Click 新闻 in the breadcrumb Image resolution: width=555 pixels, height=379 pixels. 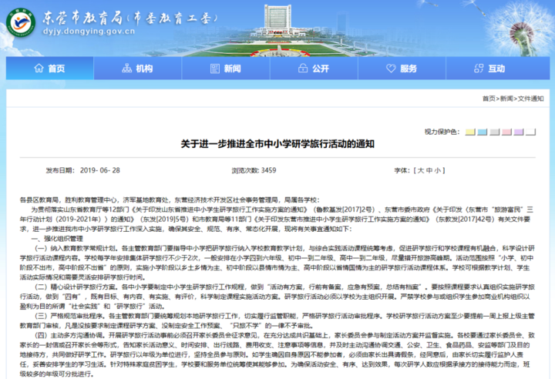click(x=506, y=99)
